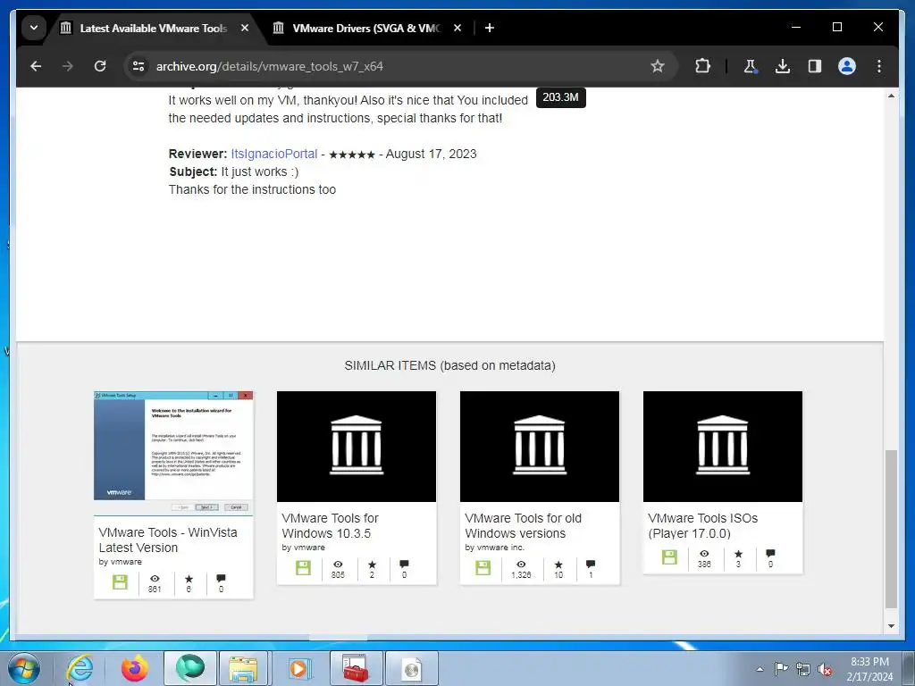Screen dimensions: 915x686
Task: Open Windows Explorer folder in taskbar
Action: [243, 668]
